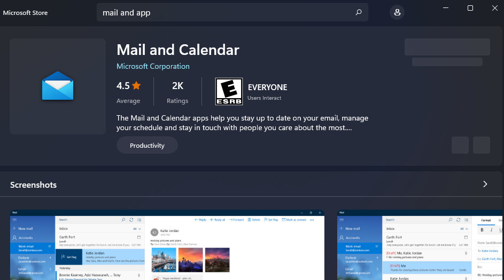Viewport: 504px width, 280px height.
Task: Open the user account profile icon
Action: pyautogui.click(x=397, y=12)
